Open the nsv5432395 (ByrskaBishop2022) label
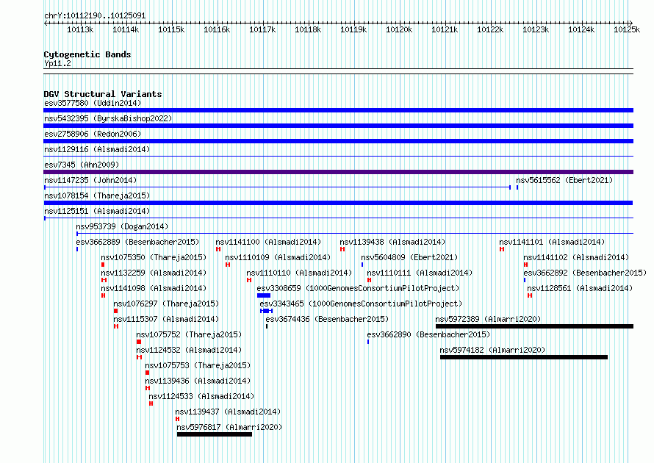The image size is (654, 463). click(x=108, y=118)
